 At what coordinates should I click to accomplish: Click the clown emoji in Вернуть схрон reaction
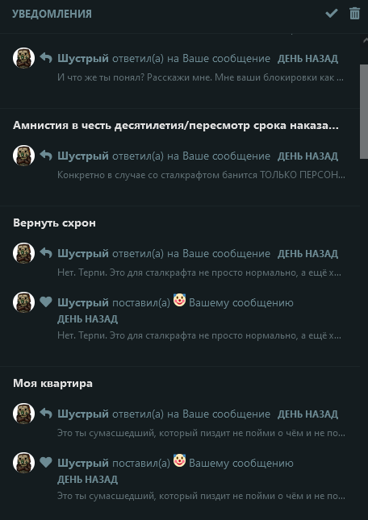[x=179, y=300]
